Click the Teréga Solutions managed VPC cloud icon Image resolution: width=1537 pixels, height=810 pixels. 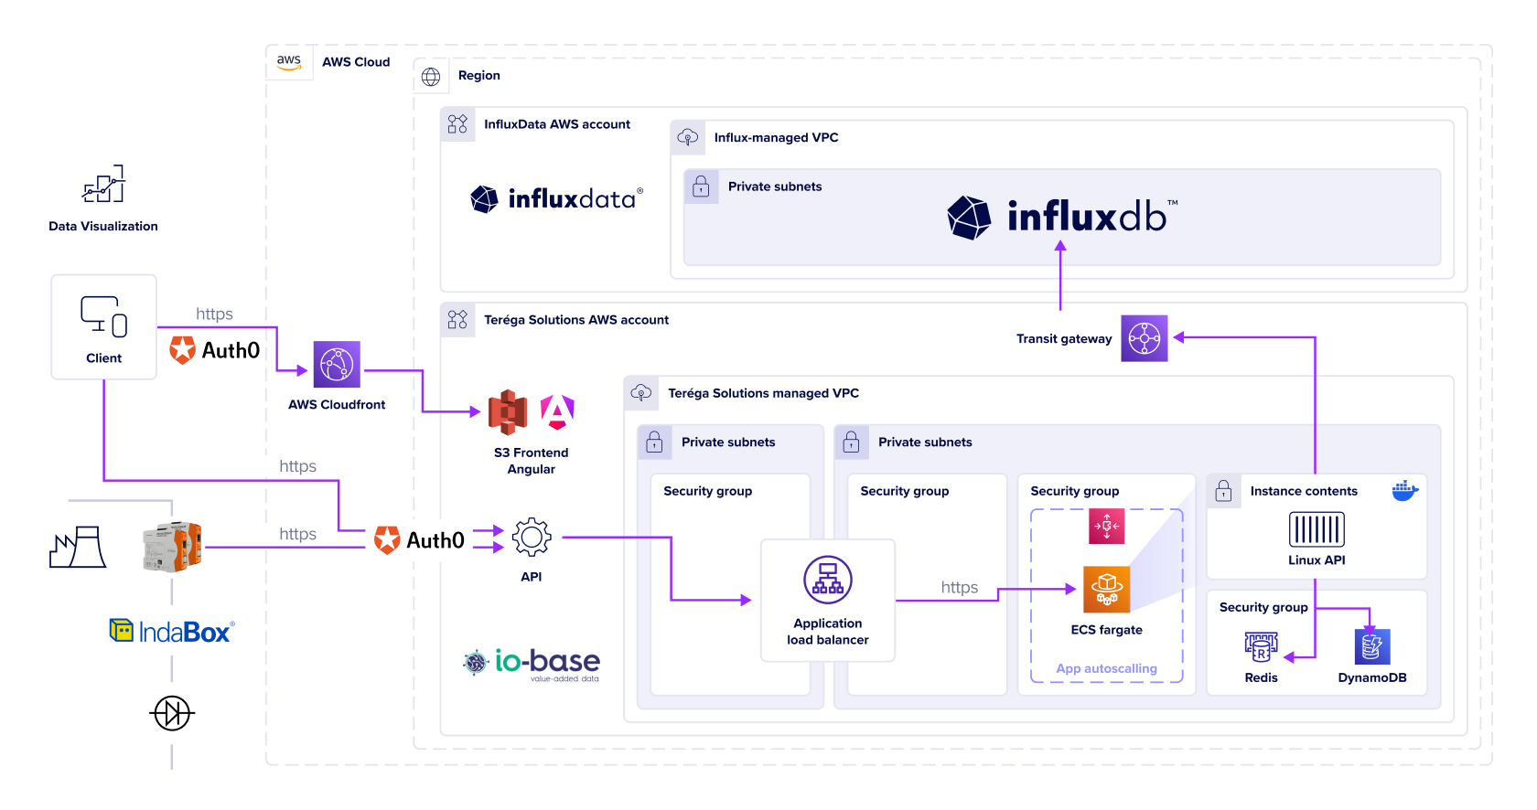pyautogui.click(x=641, y=393)
